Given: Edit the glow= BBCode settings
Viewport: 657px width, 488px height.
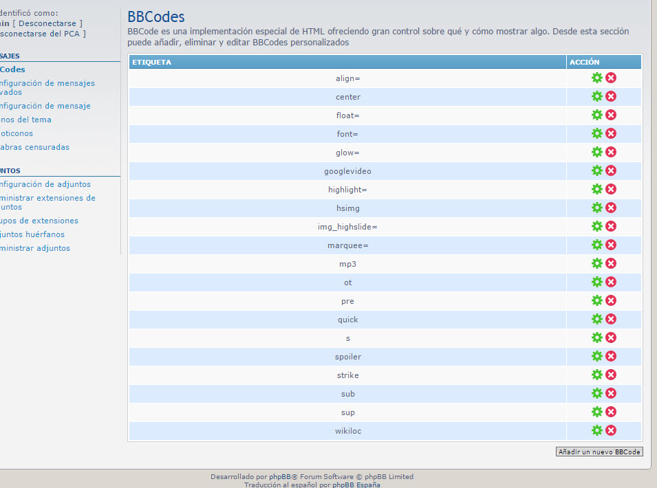Looking at the screenshot, I should [596, 152].
